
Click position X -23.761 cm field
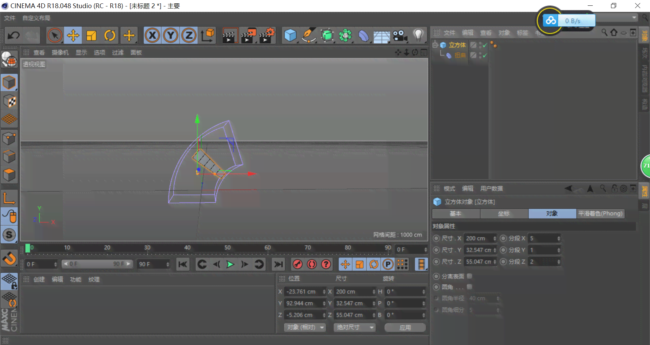click(305, 292)
